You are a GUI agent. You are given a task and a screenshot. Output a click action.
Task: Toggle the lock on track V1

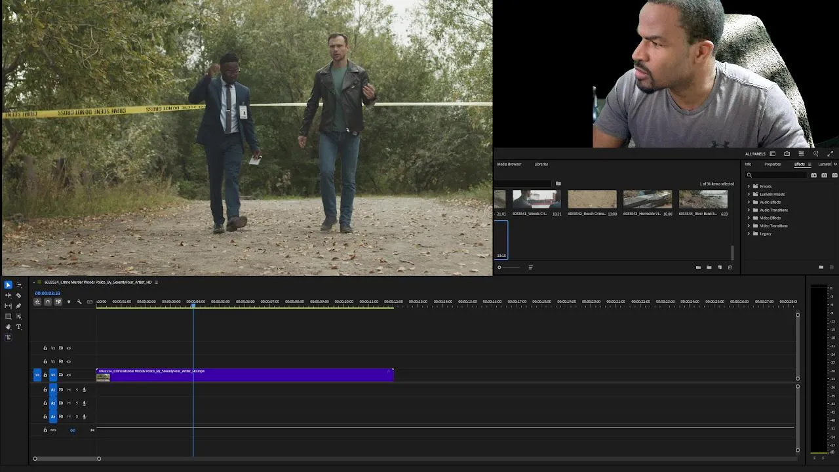[x=45, y=375]
